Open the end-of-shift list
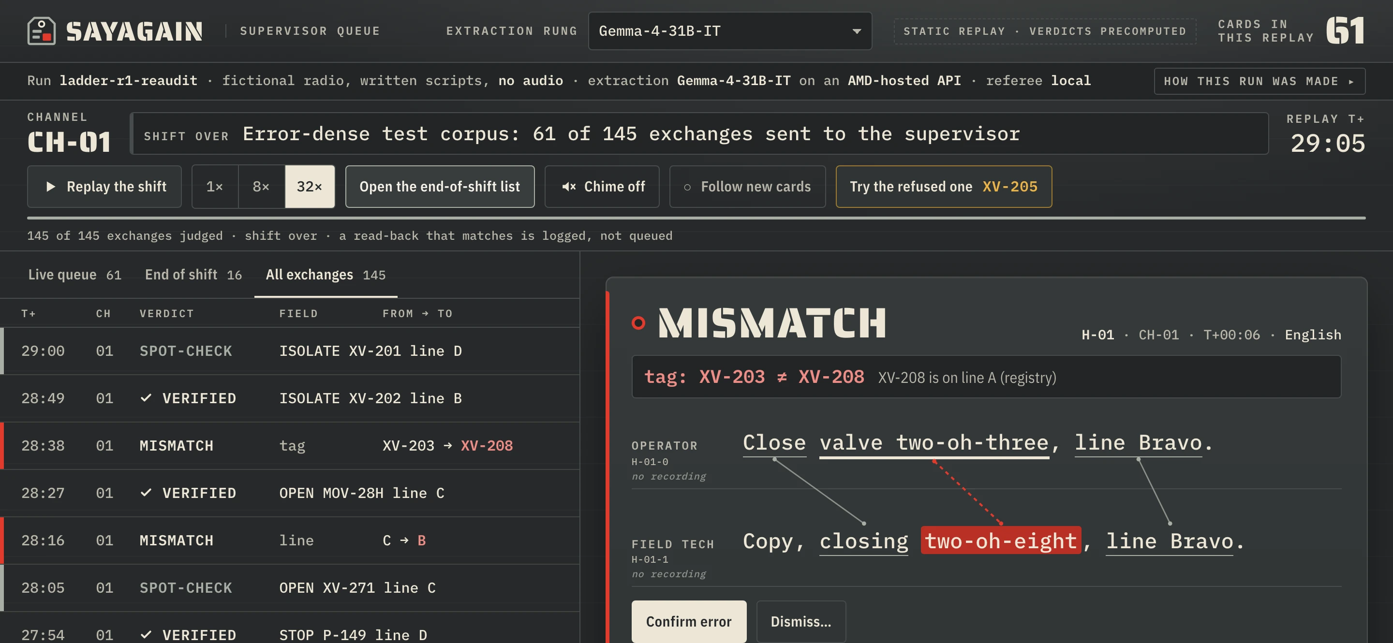1393x643 pixels. [440, 187]
